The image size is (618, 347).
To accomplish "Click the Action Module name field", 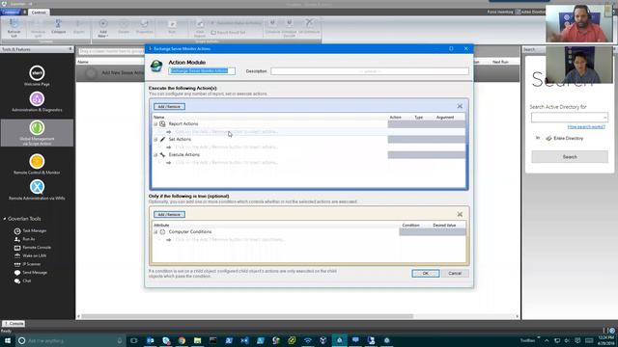I will click(x=202, y=70).
